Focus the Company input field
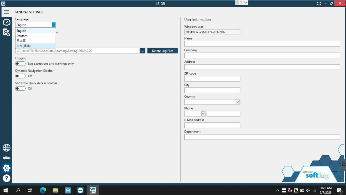The width and height of the screenshot is (346, 195). click(262, 55)
